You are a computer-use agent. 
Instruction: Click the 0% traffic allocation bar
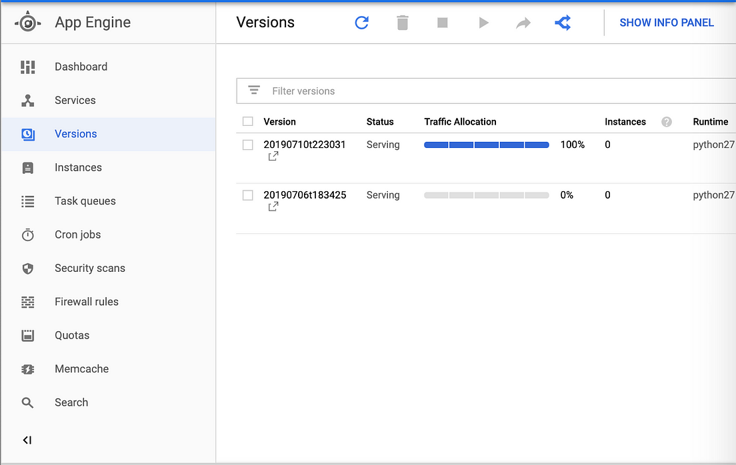click(x=486, y=195)
